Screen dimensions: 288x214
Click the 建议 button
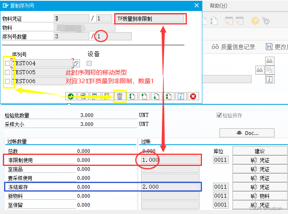click(x=260, y=151)
